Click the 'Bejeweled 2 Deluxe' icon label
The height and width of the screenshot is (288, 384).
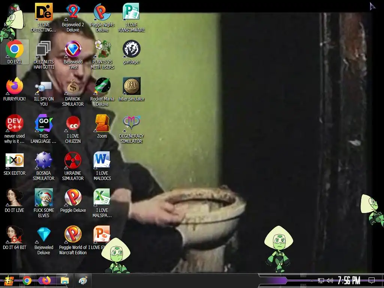(73, 27)
